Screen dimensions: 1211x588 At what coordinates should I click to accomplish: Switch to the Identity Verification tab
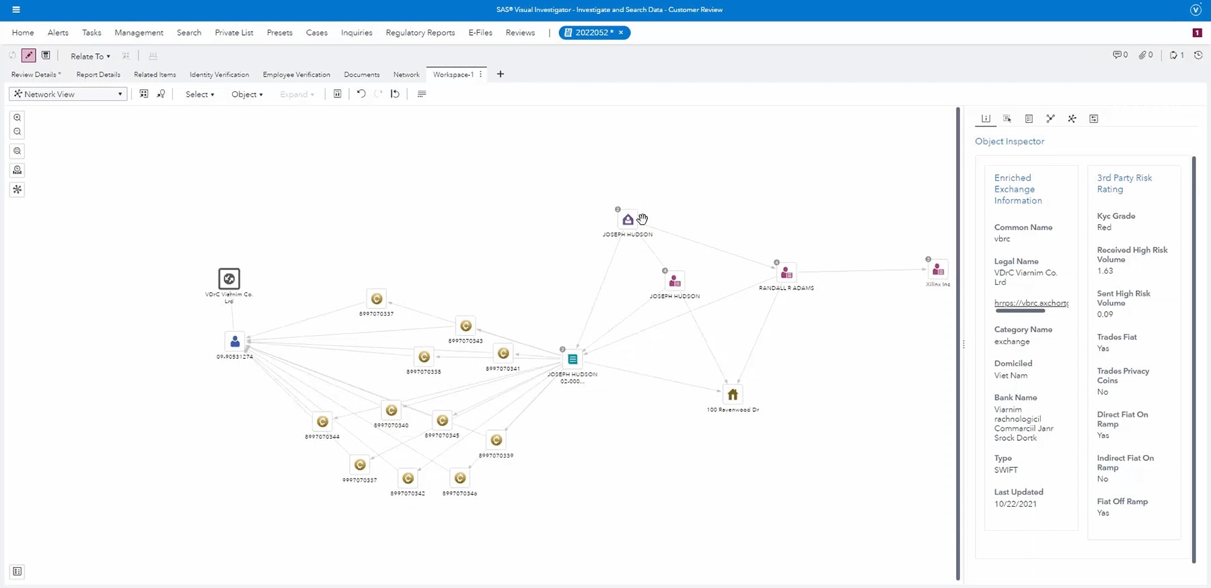click(219, 75)
